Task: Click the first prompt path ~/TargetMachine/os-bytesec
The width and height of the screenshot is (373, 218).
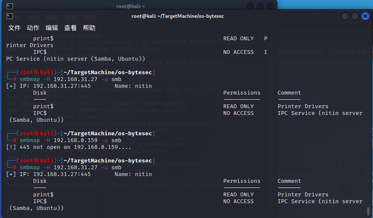Action: click(x=108, y=72)
